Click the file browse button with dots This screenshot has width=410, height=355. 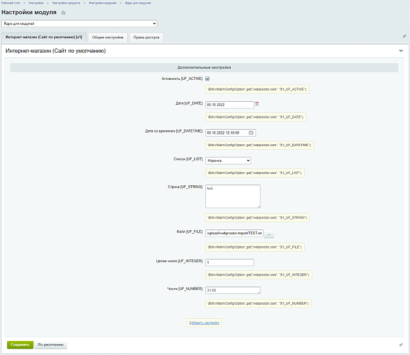pyautogui.click(x=269, y=234)
